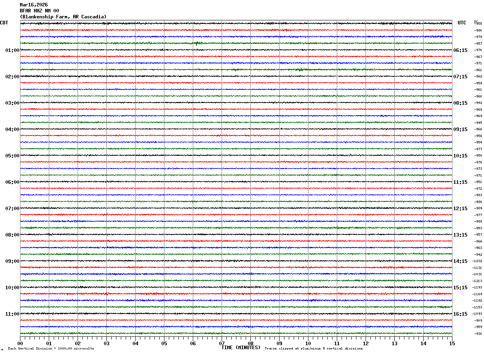Select DC offset value '-1169'
Viewport: 484px width, 354px height.
[477, 294]
